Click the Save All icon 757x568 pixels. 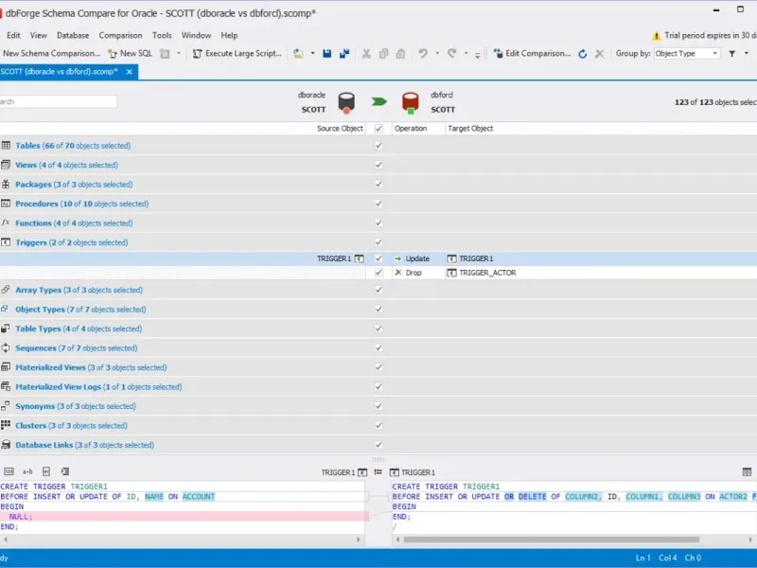[344, 54]
